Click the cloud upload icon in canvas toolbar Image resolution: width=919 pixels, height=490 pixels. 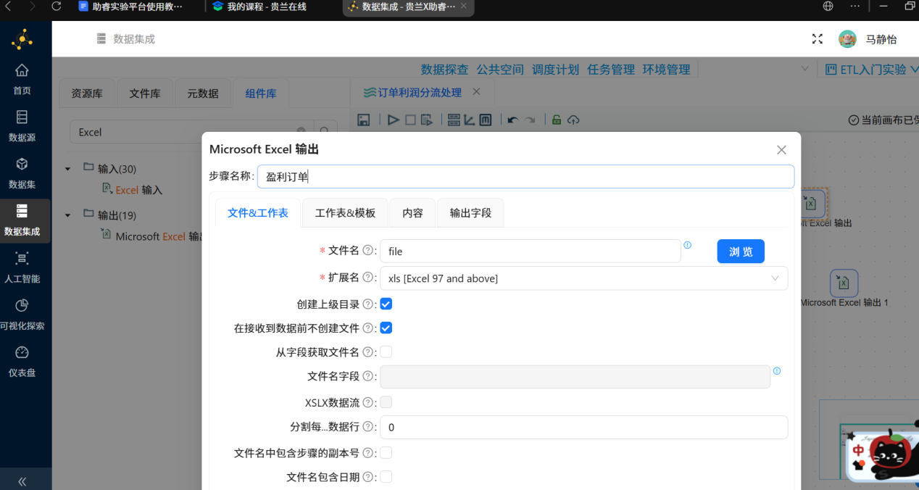[x=573, y=120]
